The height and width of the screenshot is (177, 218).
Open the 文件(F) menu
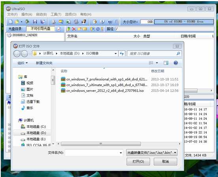point(12,15)
